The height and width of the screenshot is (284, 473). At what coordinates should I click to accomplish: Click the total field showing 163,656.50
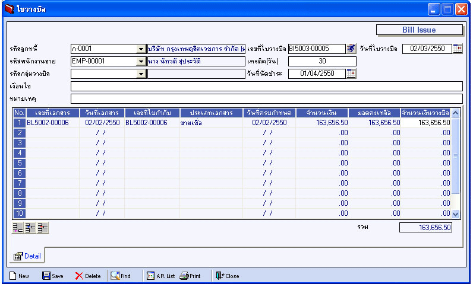(425, 228)
